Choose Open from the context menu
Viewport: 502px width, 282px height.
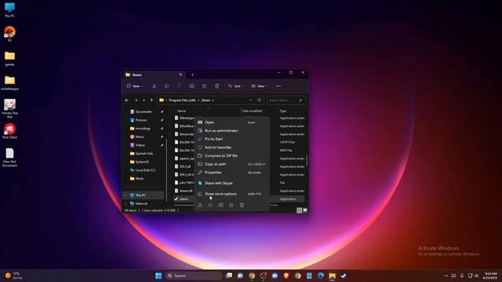232,122
